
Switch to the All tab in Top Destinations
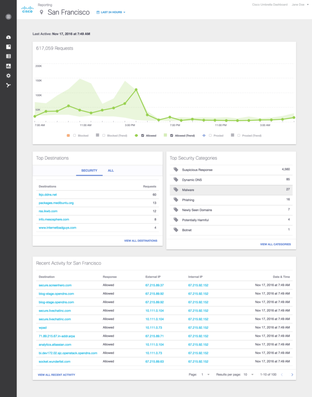click(111, 171)
